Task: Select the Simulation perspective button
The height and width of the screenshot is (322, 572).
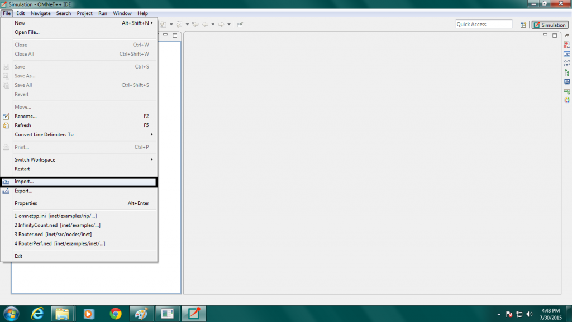Action: (550, 25)
